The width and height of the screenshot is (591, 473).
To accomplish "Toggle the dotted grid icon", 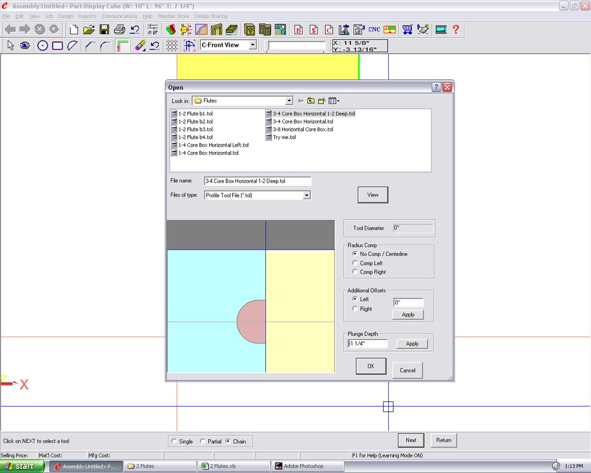I will (x=172, y=46).
